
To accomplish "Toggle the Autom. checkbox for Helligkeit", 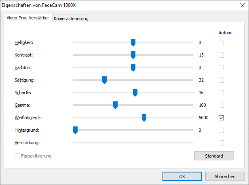I will pos(221,42).
